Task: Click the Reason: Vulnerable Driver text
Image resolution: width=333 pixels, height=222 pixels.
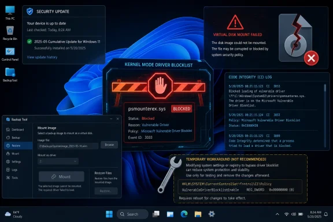Action: pos(149,125)
